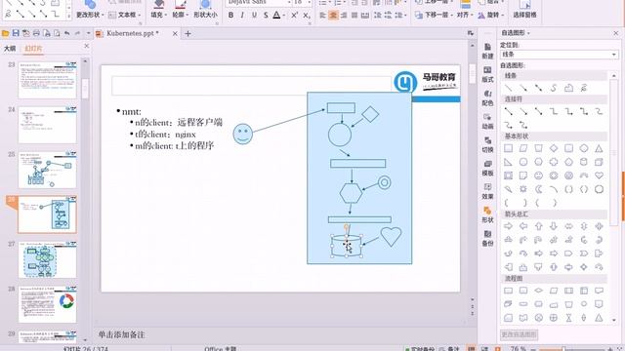Viewport: 625px width, 351px height.
Task: Switch to the 大纲 outline tab
Action: tap(10, 49)
